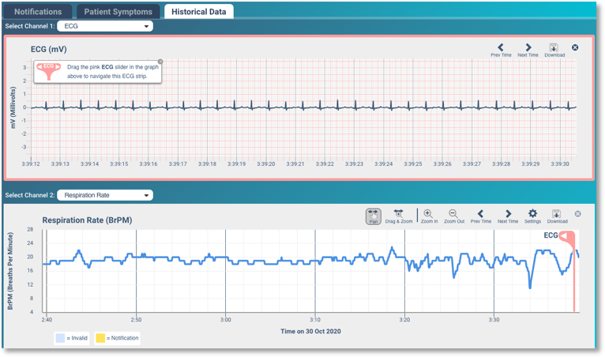The width and height of the screenshot is (605, 357).
Task: Switch to the Notifications tab
Action: (x=39, y=11)
